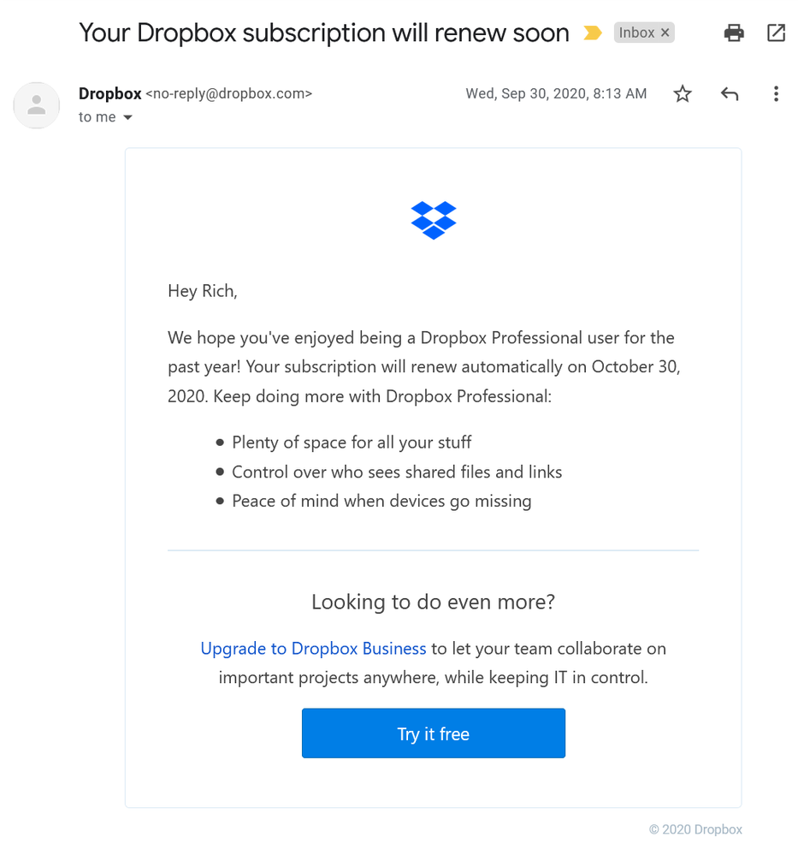
Task: Click the "Try it free" button
Action: [434, 733]
